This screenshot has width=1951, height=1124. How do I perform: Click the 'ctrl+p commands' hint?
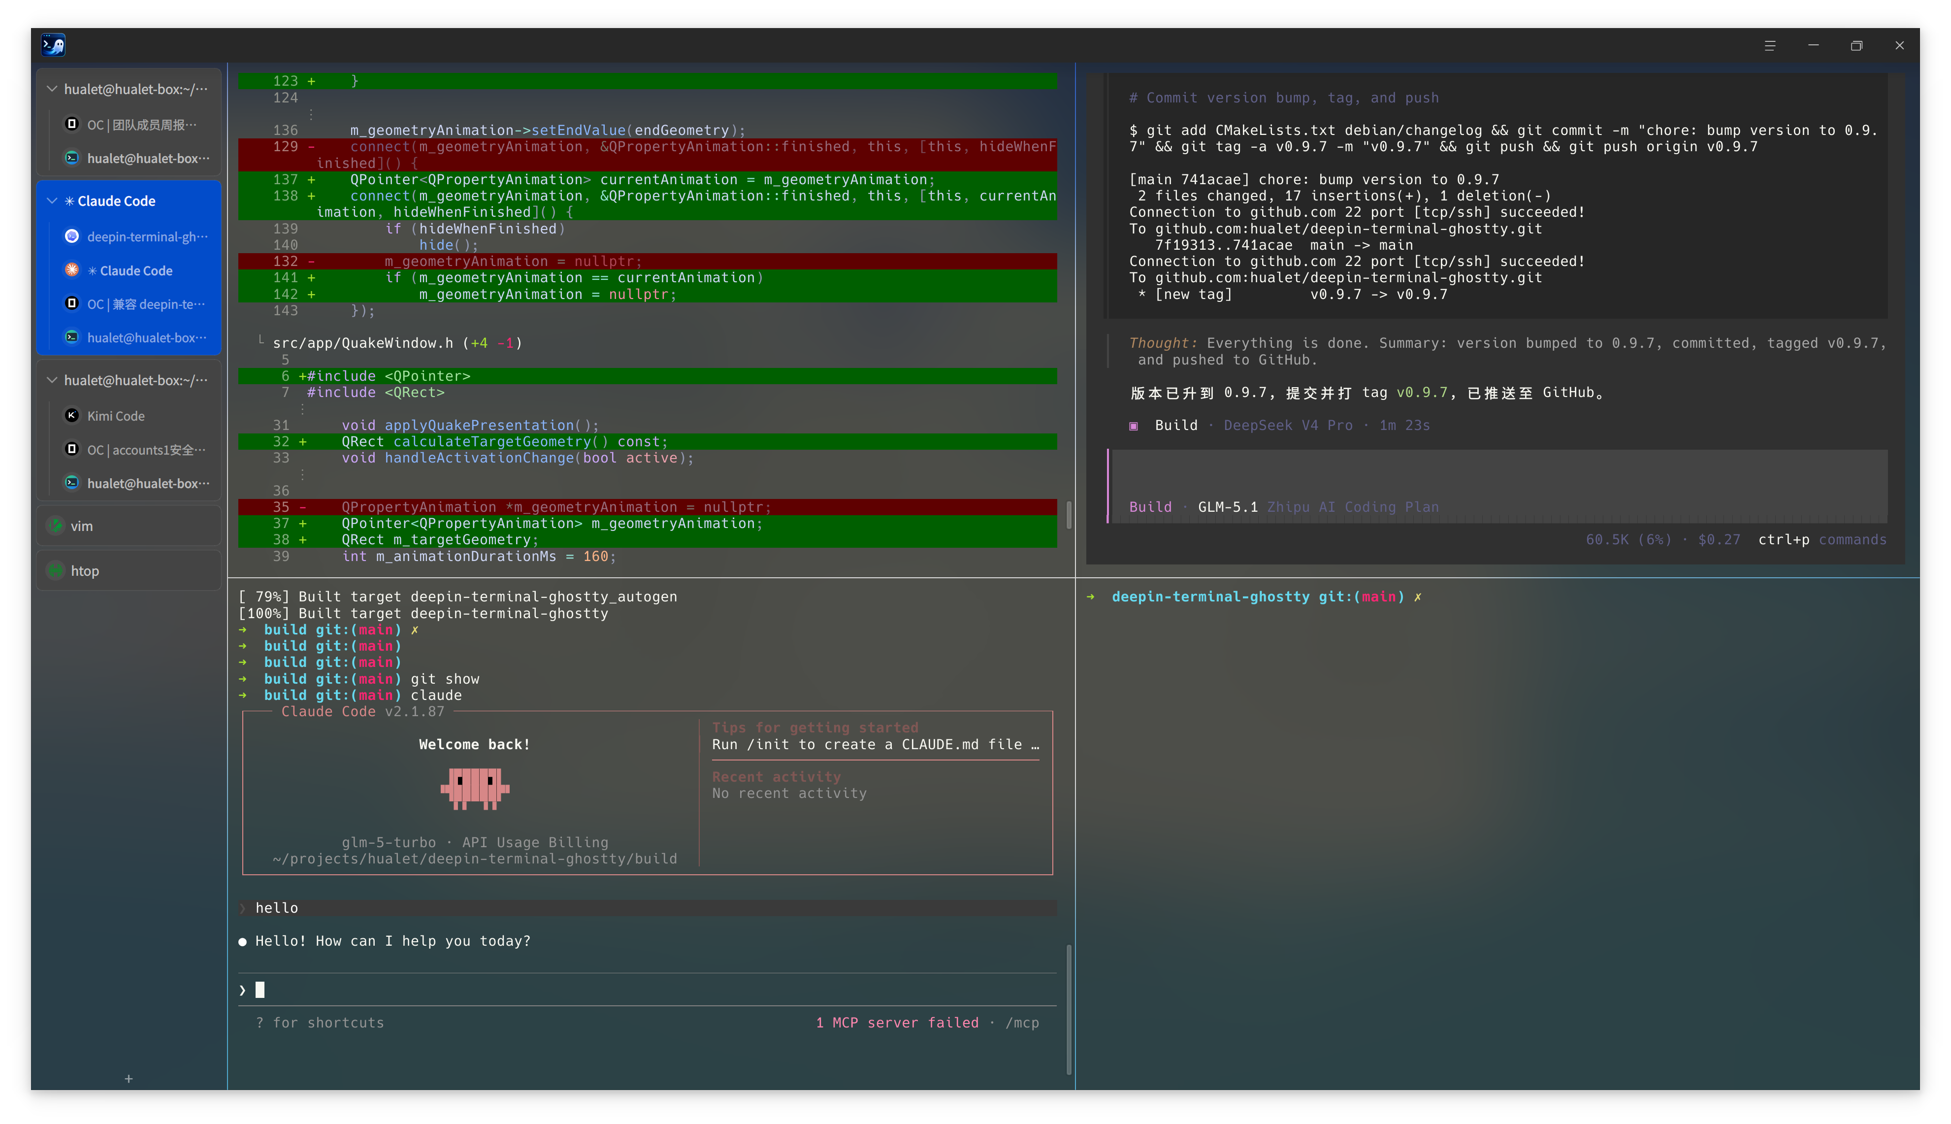coord(1822,540)
